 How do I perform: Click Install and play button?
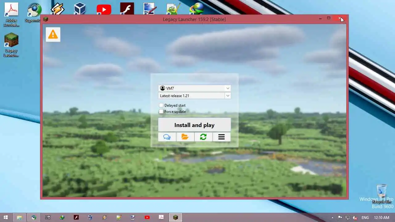194,125
